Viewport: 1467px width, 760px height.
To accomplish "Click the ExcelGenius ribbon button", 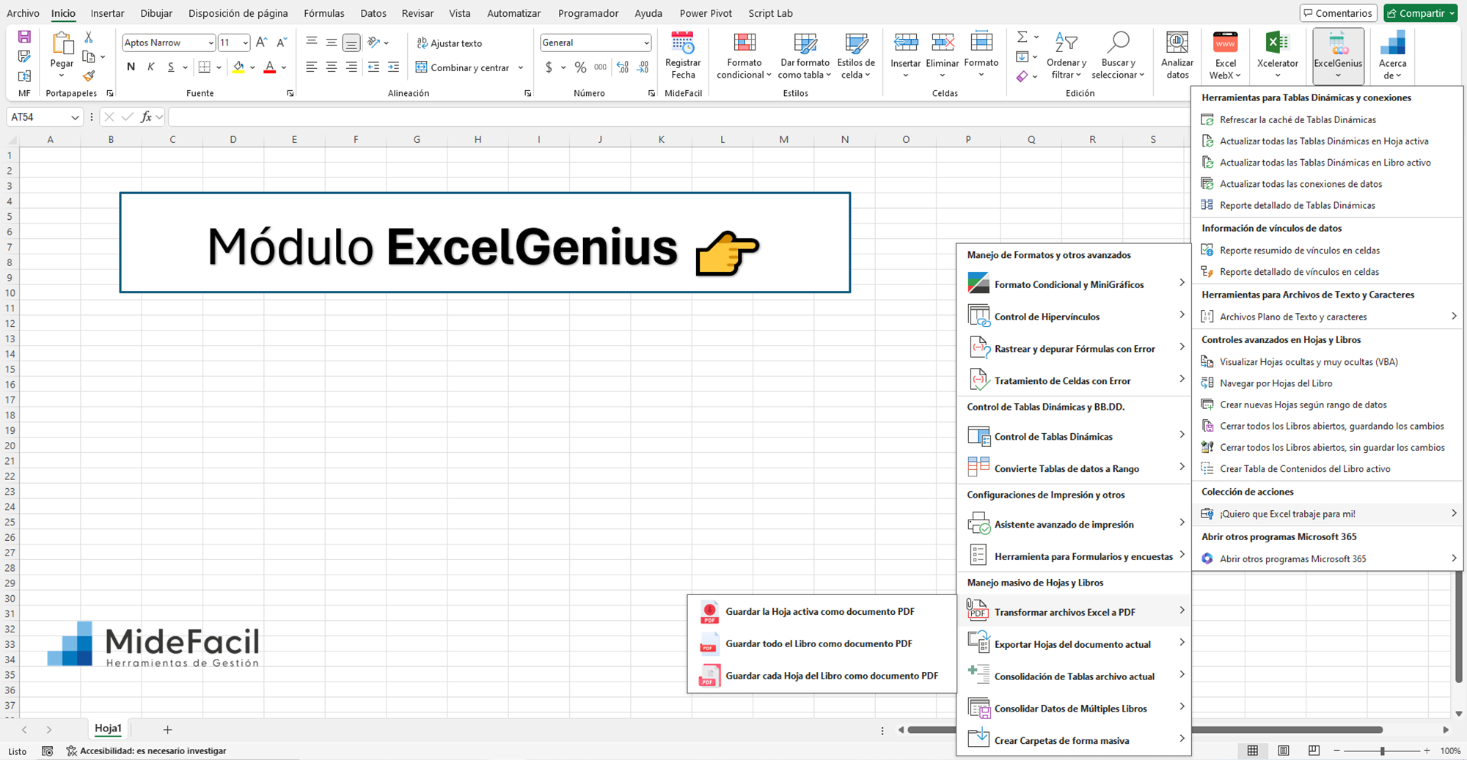I will [x=1338, y=56].
